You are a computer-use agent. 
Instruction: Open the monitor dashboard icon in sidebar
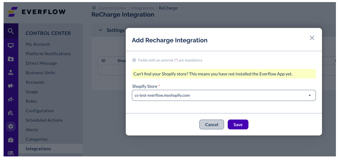[x=11, y=46]
